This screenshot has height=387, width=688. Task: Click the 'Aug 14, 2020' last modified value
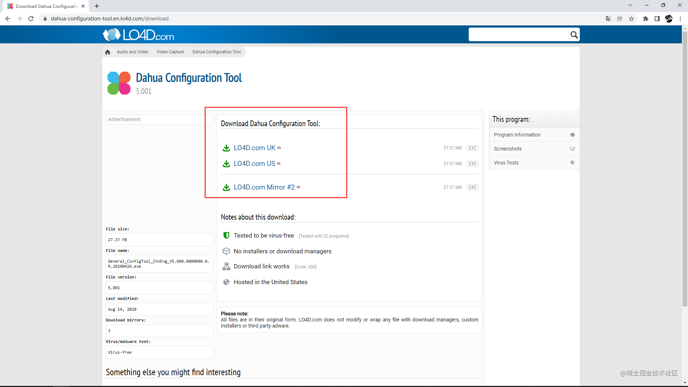159,309
